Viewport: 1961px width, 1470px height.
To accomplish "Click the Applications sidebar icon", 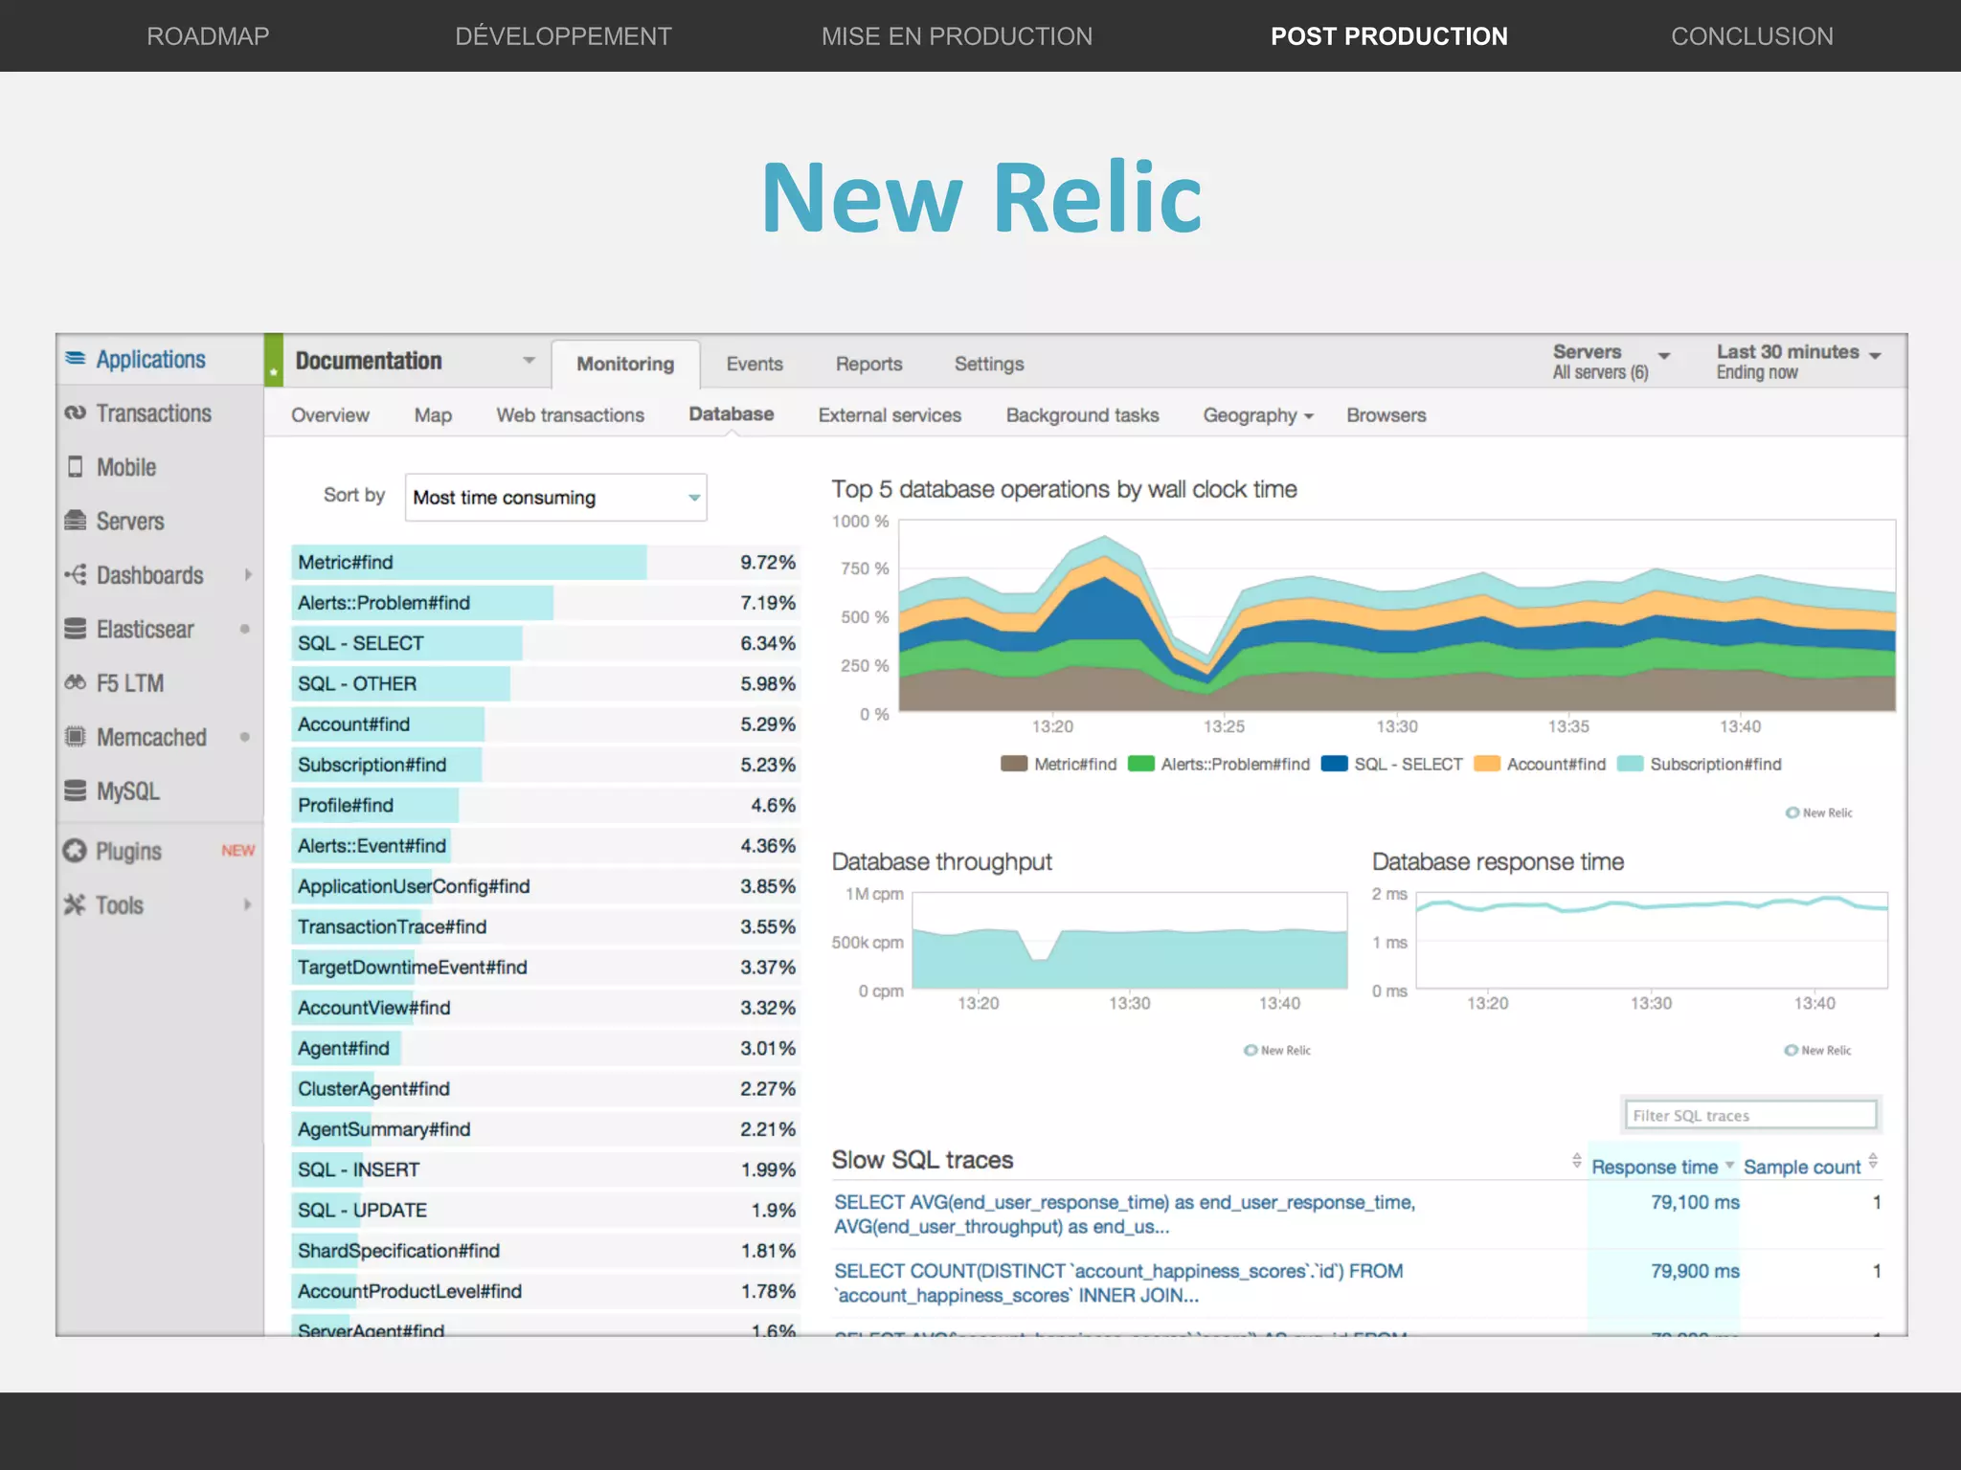I will [76, 359].
